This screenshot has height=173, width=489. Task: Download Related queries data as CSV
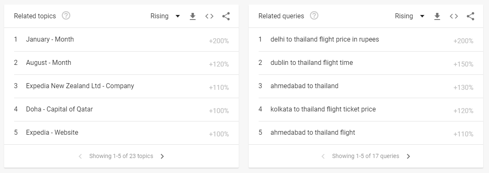point(437,16)
